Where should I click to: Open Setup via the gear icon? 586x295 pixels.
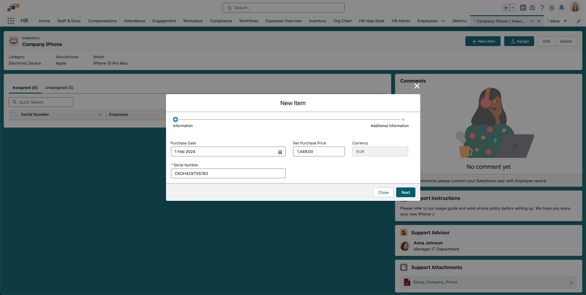click(x=552, y=8)
